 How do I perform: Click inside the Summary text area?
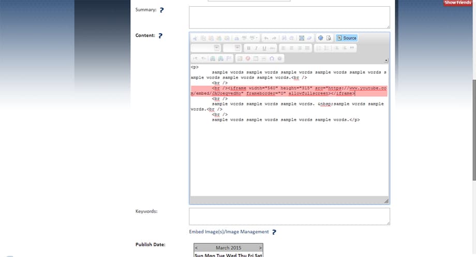click(289, 17)
